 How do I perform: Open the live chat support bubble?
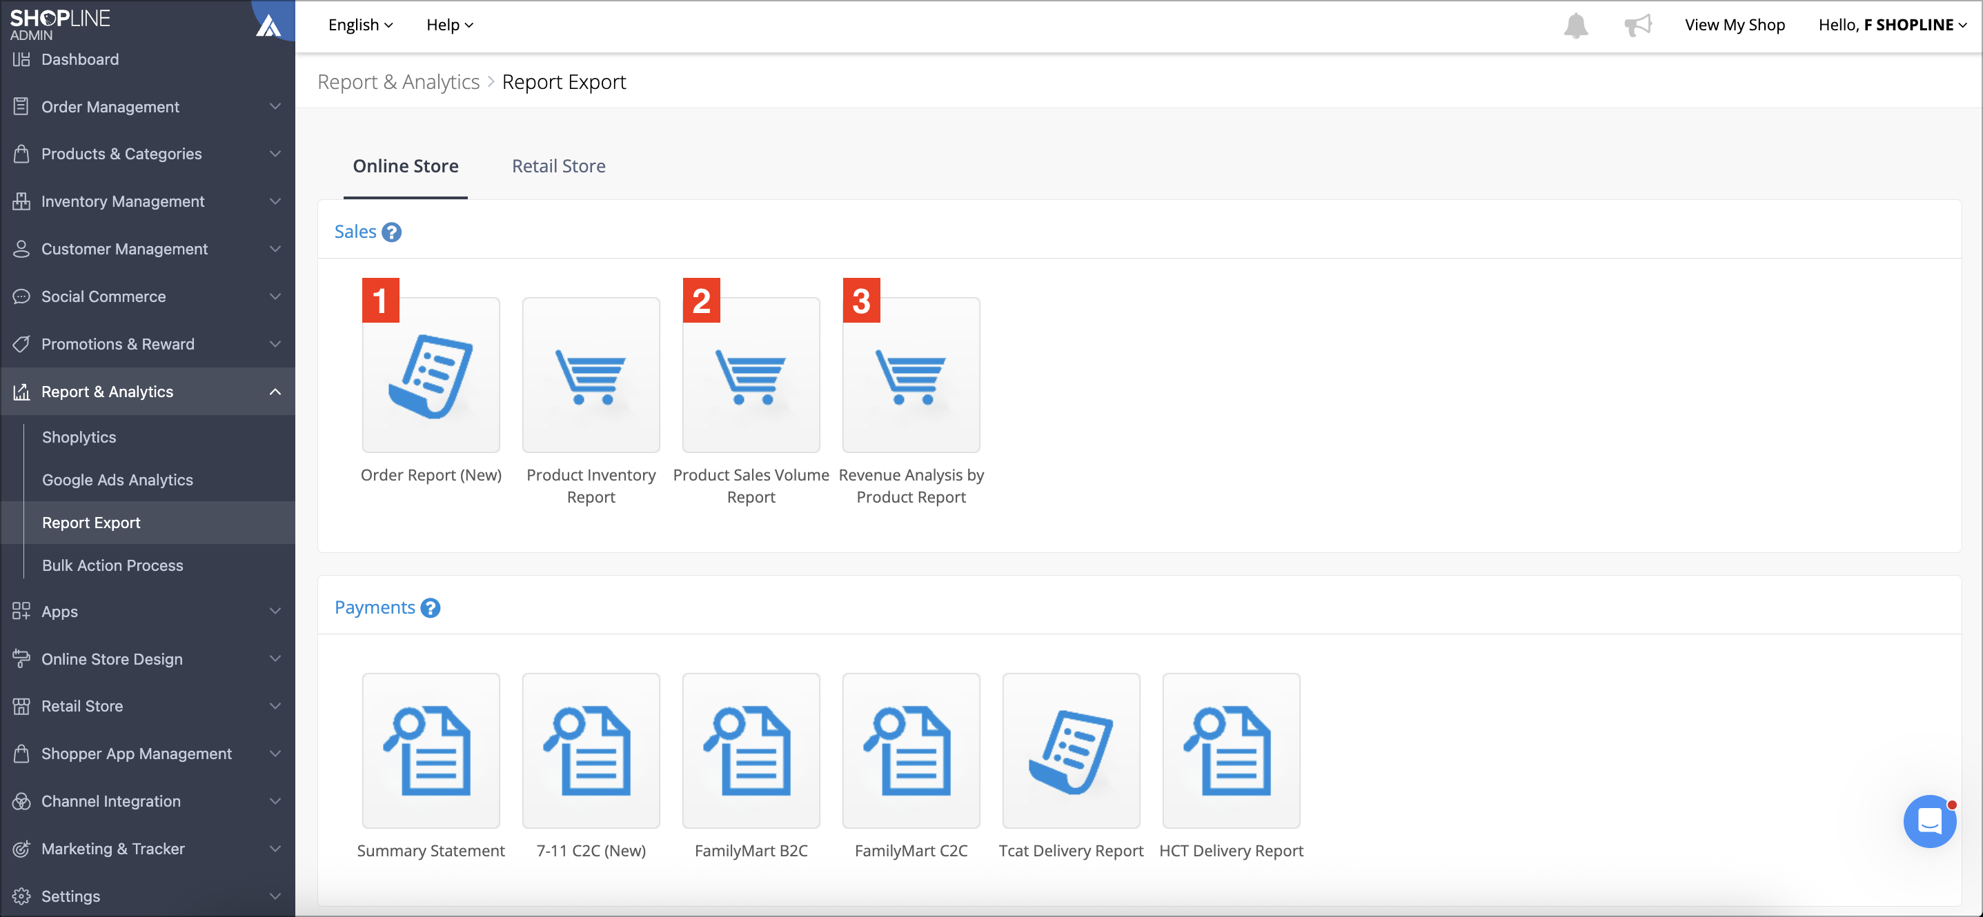(1929, 822)
